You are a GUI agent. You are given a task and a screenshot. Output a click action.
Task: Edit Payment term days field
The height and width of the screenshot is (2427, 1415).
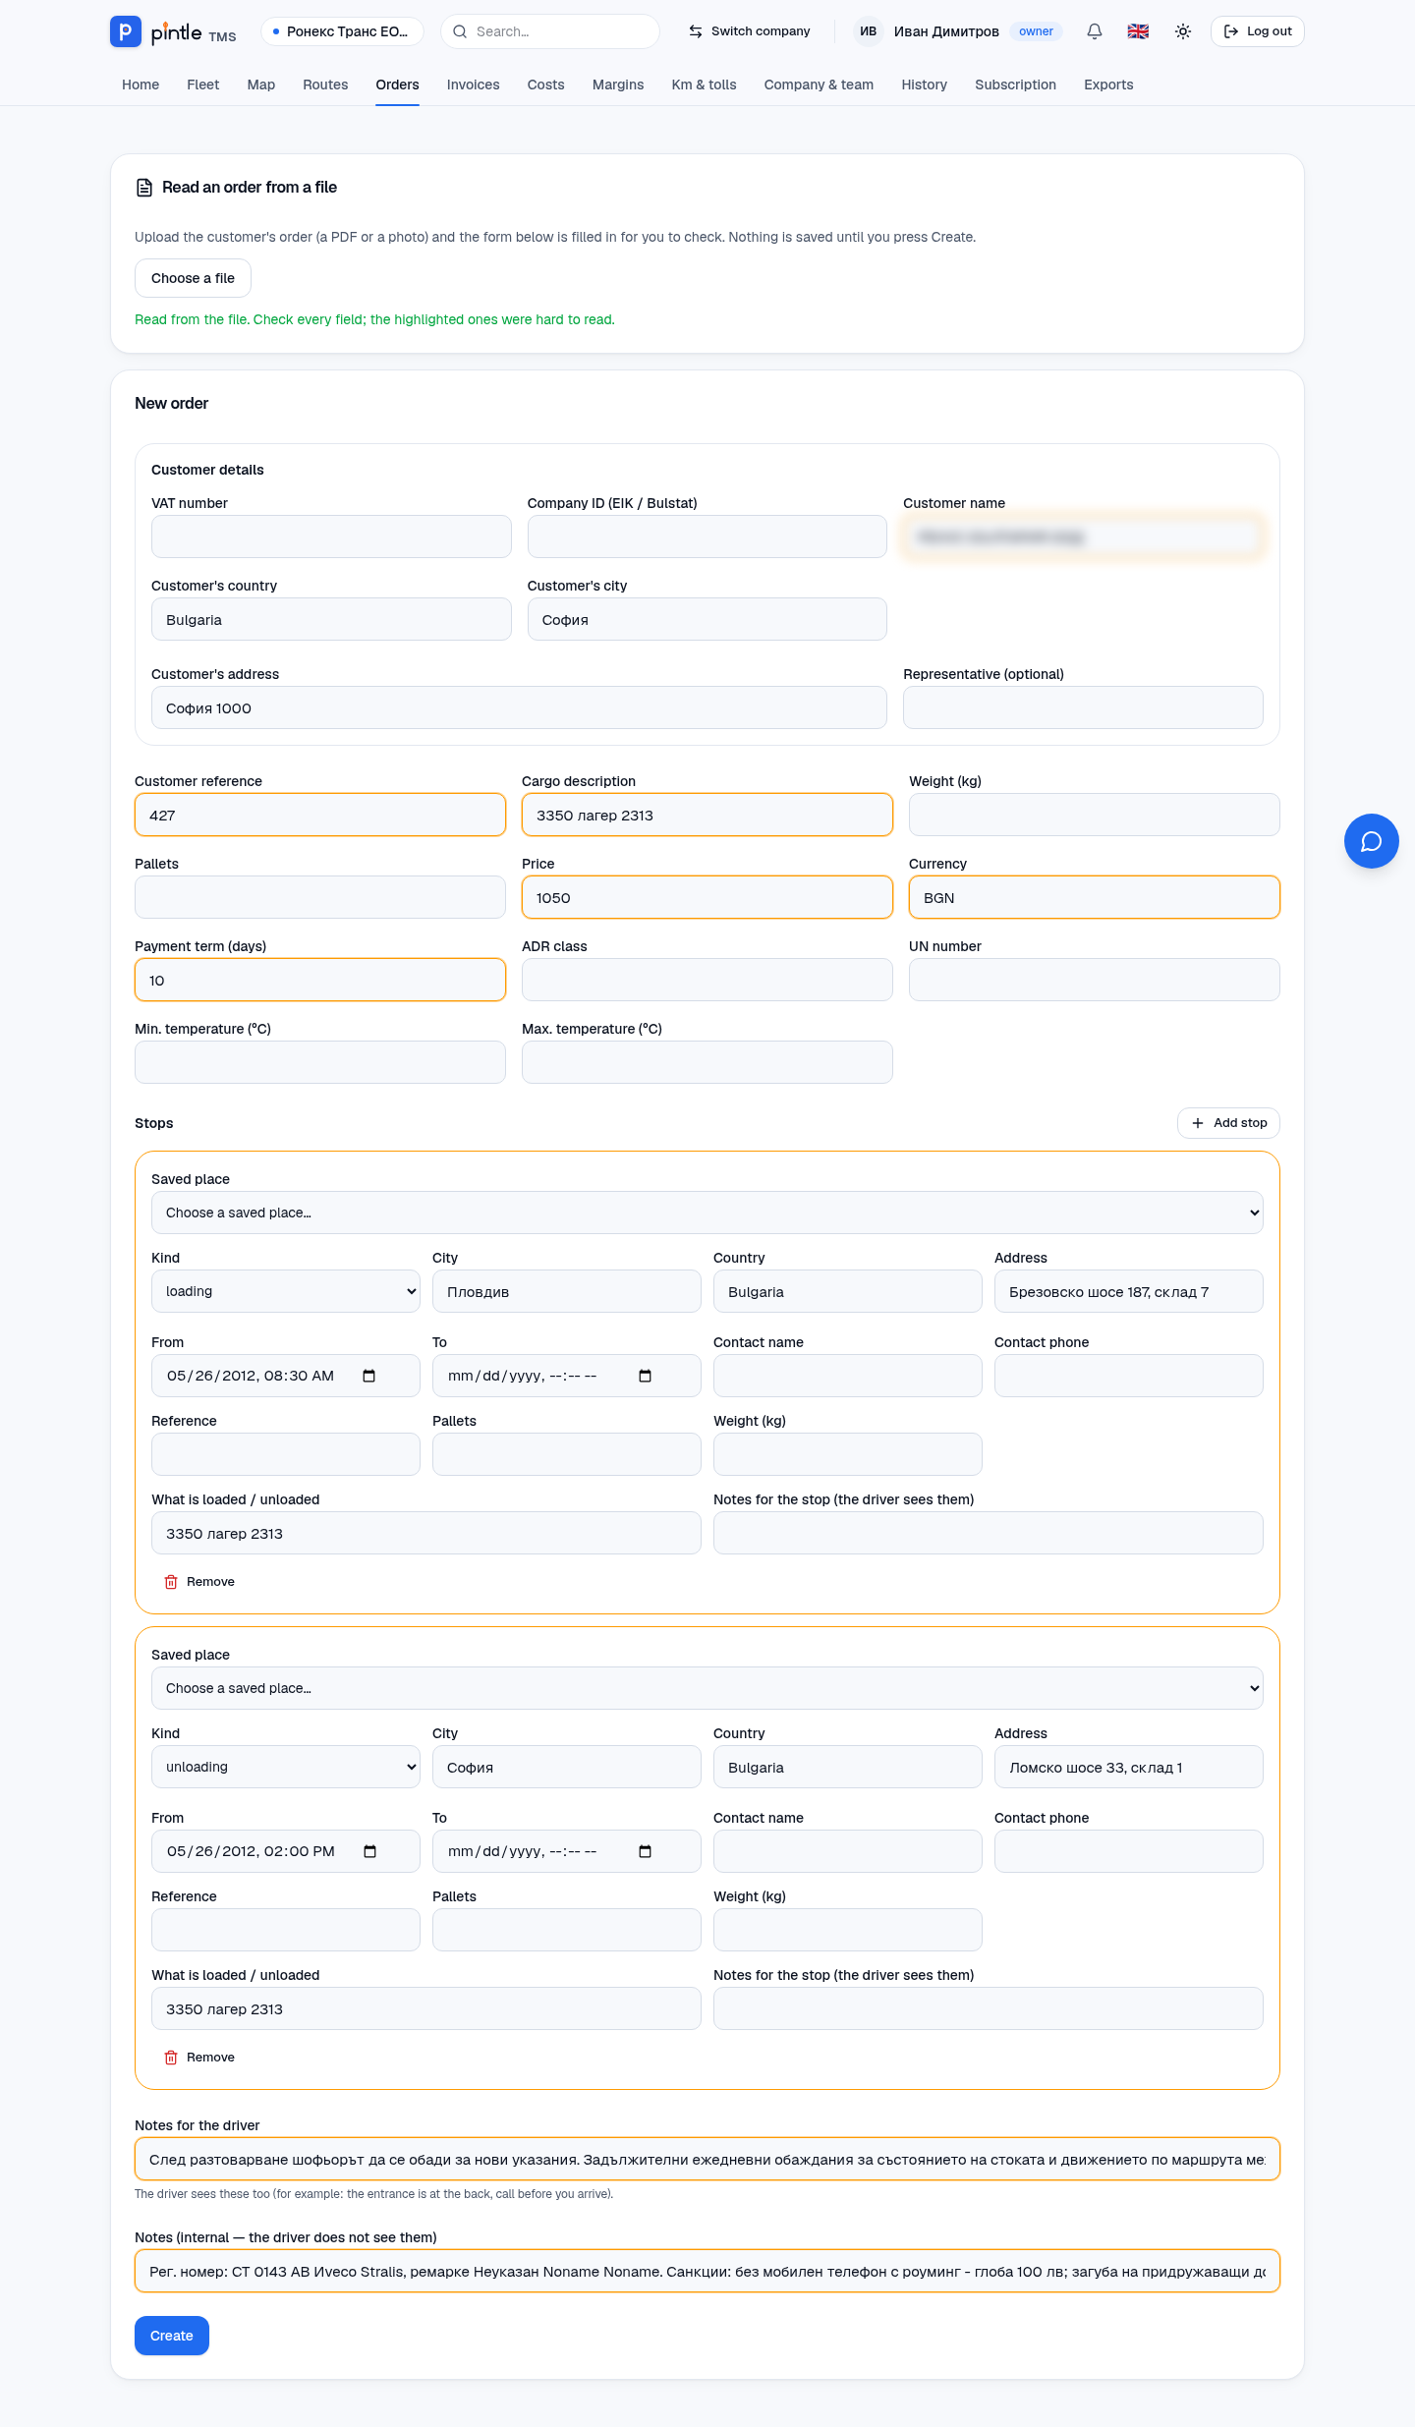(x=320, y=981)
